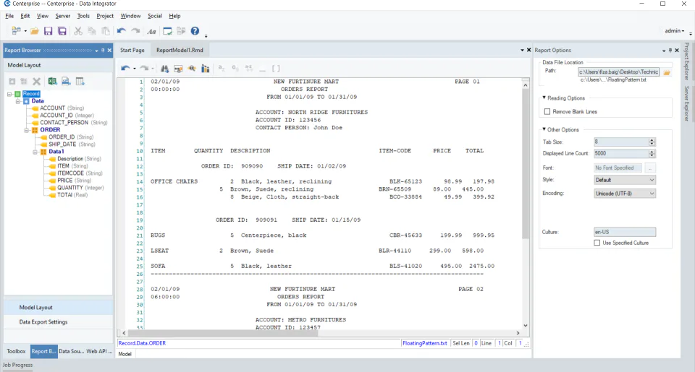Click the Toolbox panel tab
The width and height of the screenshot is (695, 372).
point(16,351)
